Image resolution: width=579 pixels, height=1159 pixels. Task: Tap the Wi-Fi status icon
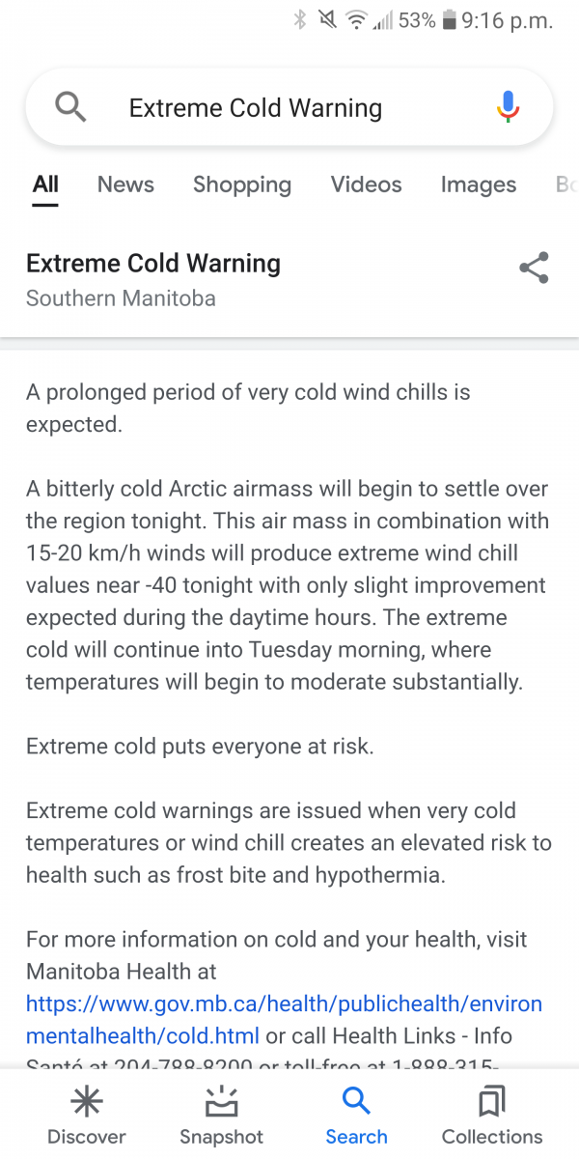pos(357,21)
